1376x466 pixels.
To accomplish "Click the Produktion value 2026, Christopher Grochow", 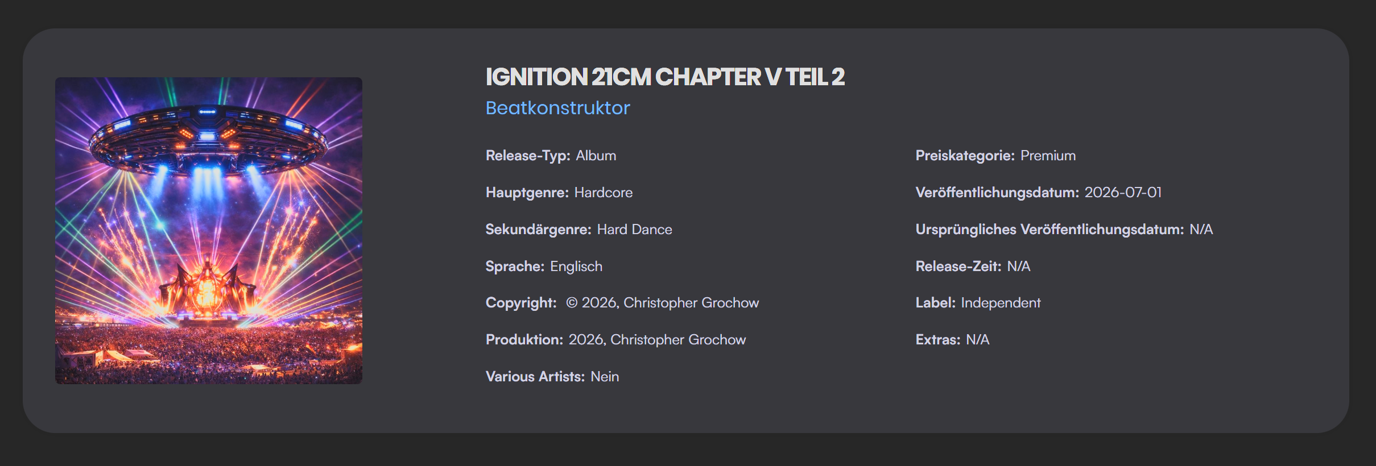I will pos(657,340).
